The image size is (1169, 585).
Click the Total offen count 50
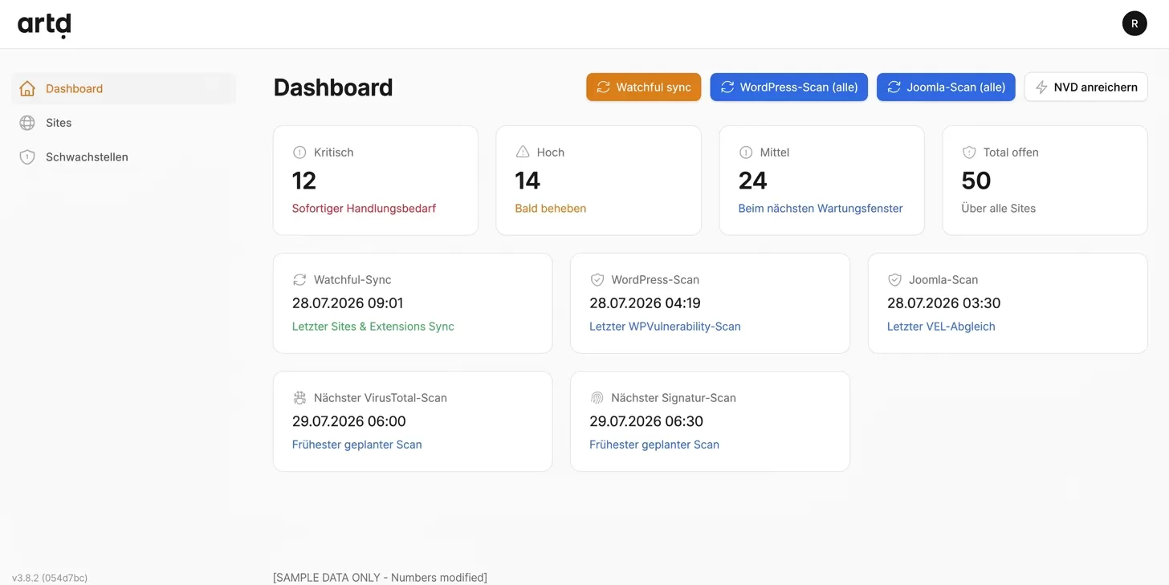point(976,181)
